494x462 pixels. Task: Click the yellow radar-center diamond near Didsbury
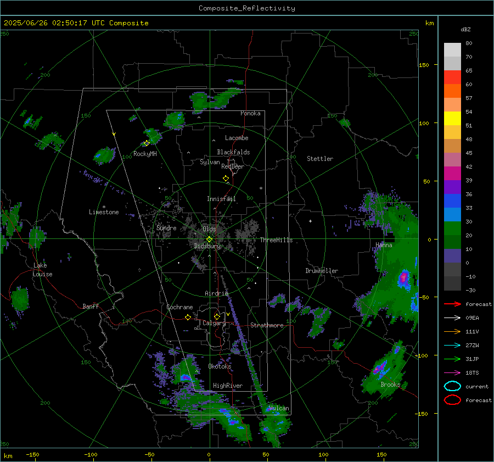209,240
